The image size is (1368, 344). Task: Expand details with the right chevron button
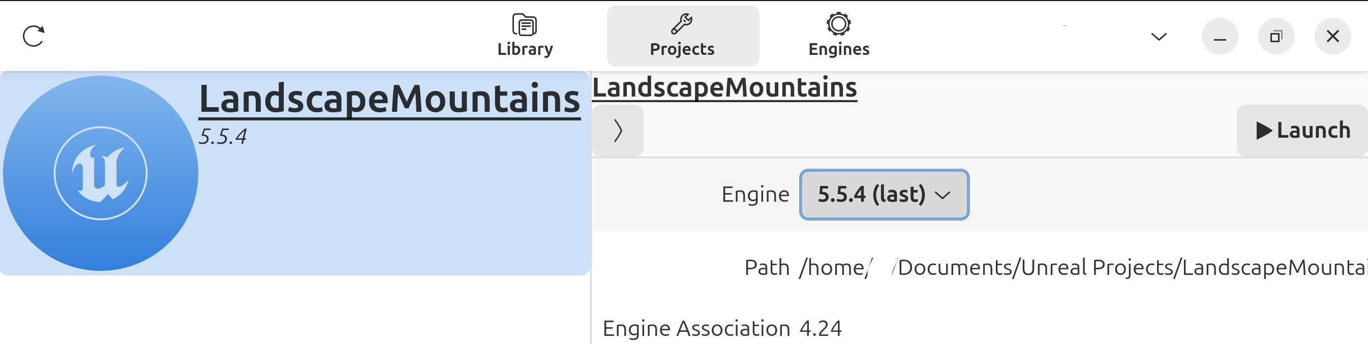tap(618, 131)
